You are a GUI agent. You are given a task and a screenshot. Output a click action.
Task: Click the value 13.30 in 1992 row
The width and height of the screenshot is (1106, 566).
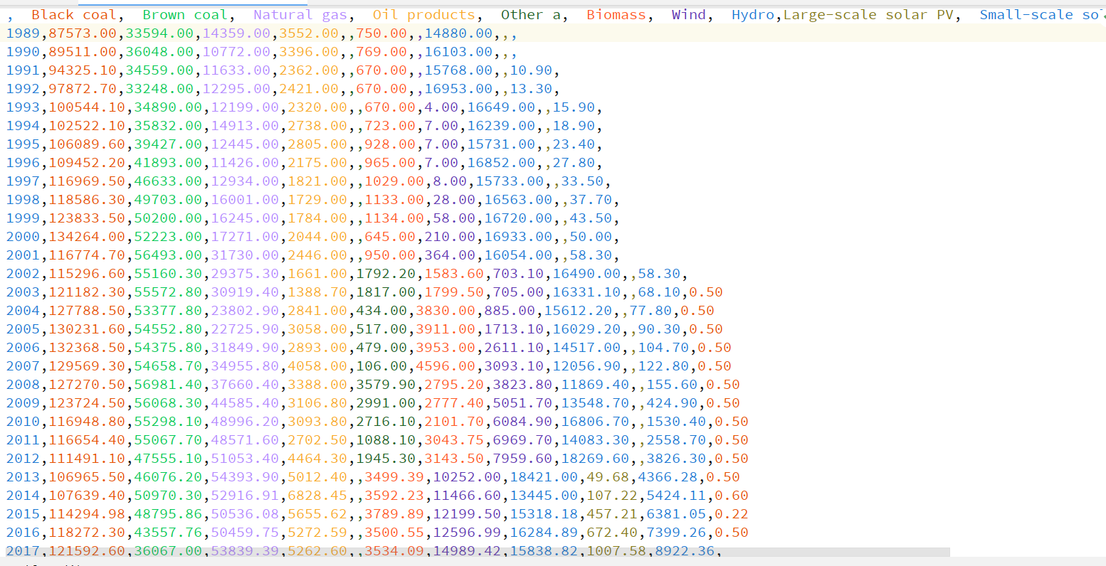(531, 89)
